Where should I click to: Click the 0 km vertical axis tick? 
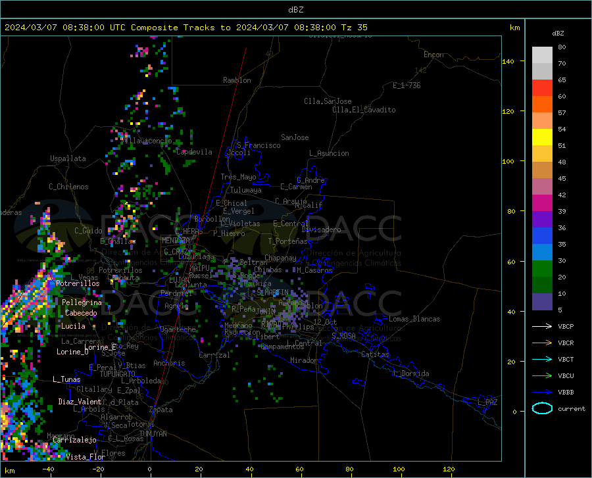pos(514,412)
